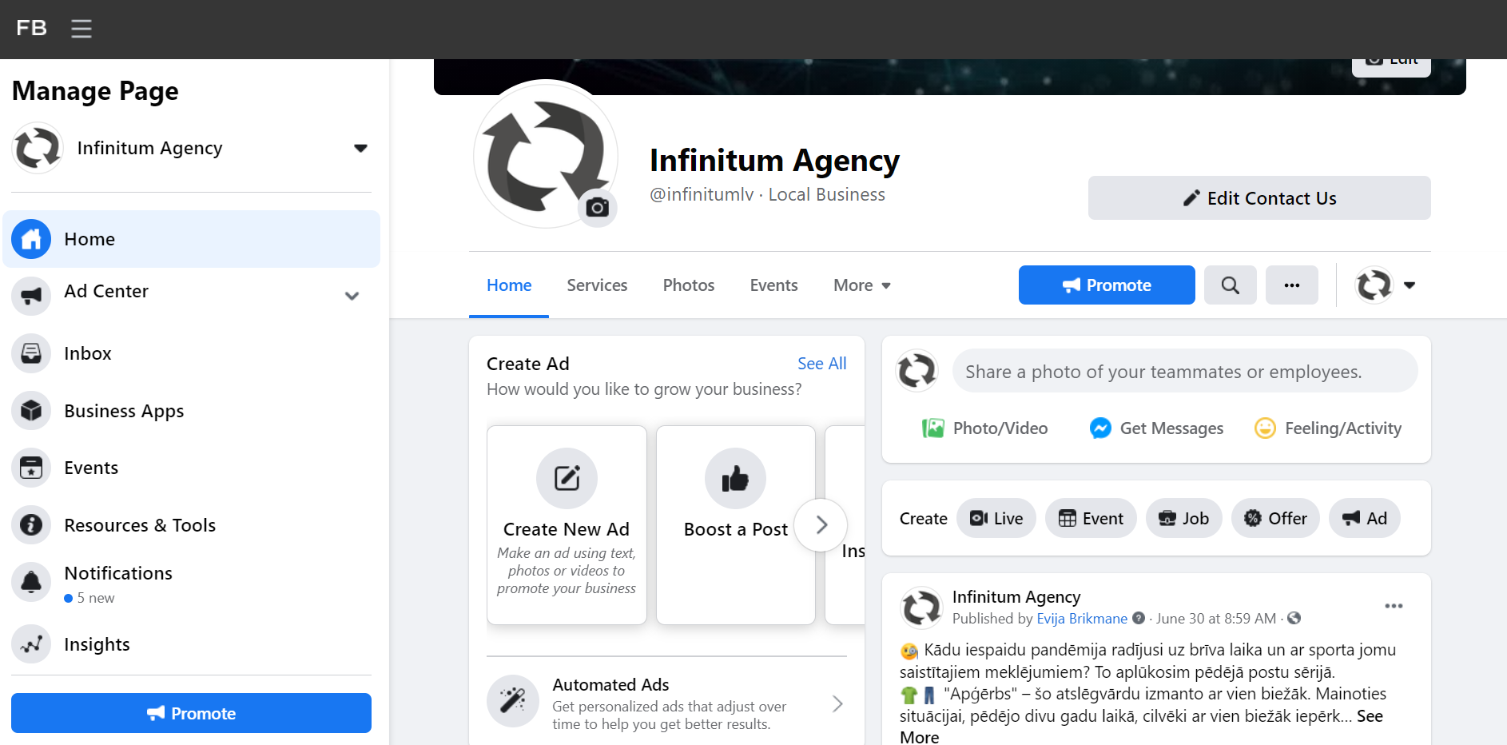Click the blue Promote button in sidebar
The image size is (1507, 745).
pos(191,713)
